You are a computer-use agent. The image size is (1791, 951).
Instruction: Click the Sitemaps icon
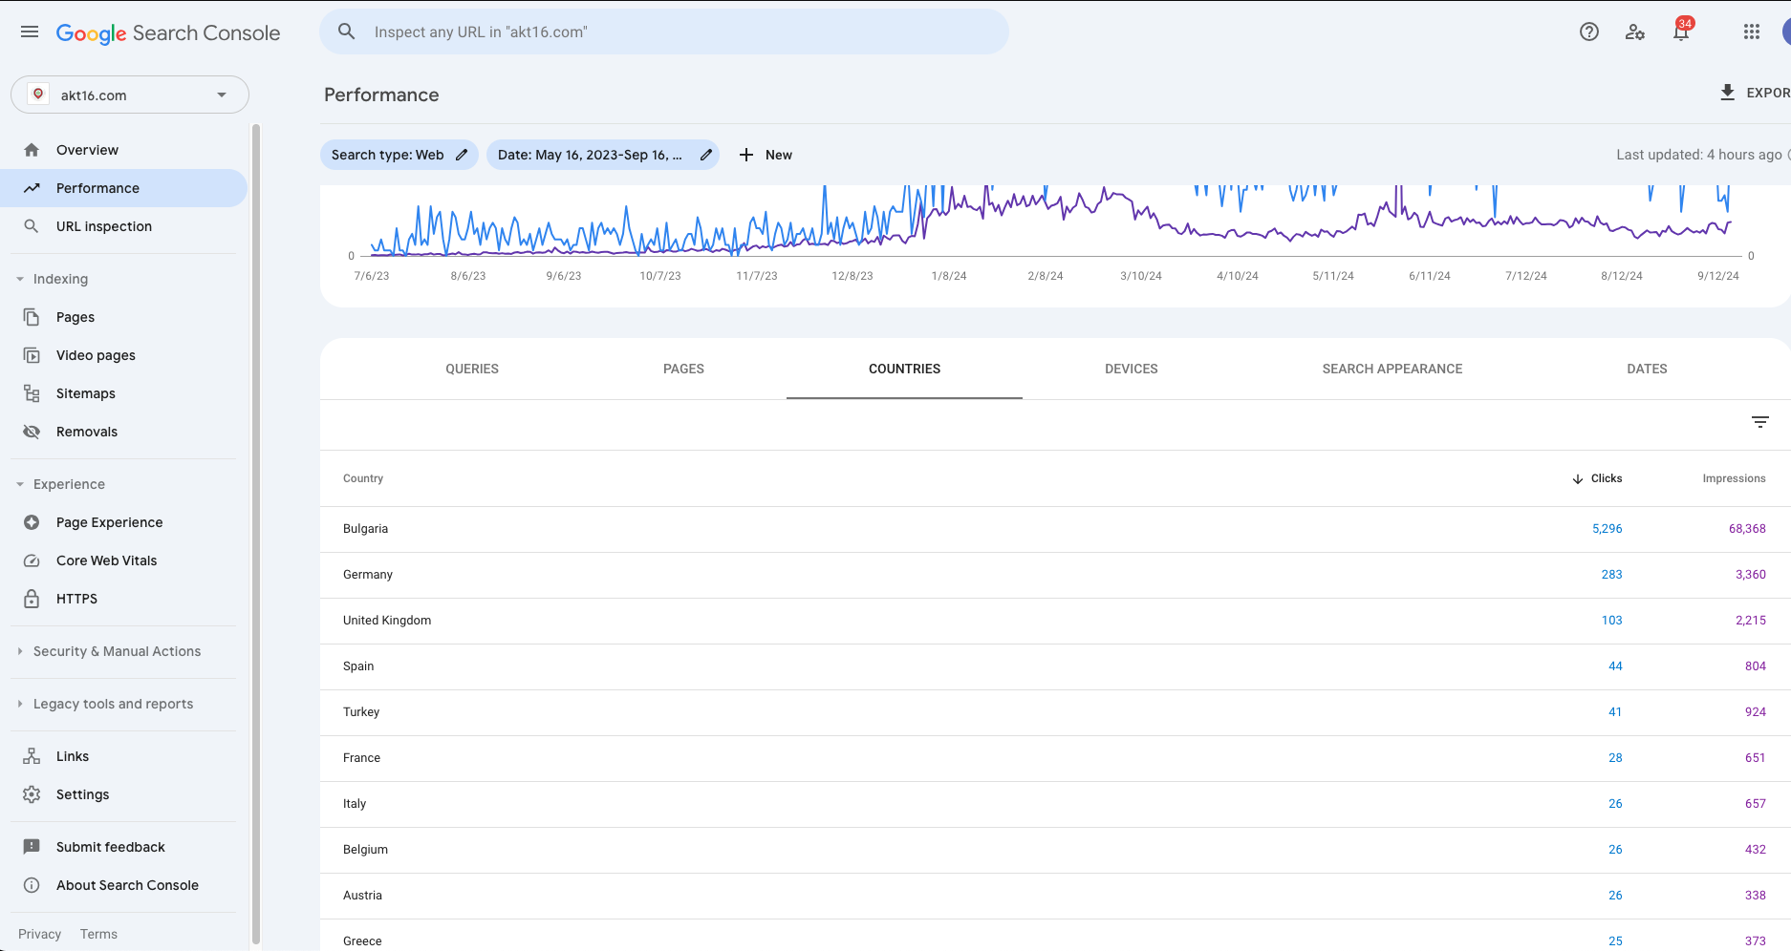[32, 393]
